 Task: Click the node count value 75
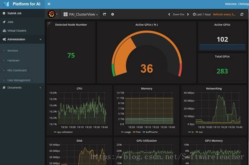pos(71,55)
